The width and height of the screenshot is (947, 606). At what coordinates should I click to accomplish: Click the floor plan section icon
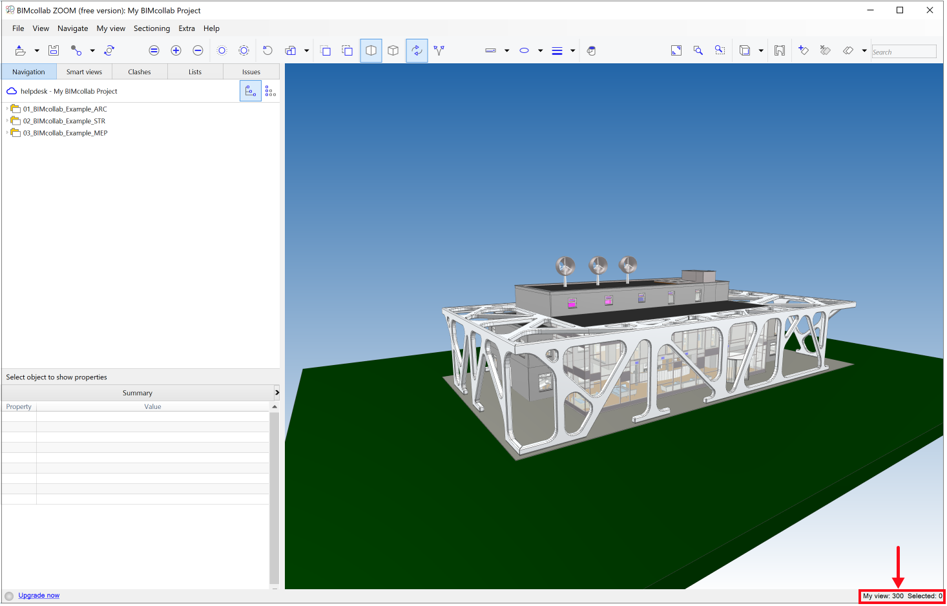click(780, 50)
